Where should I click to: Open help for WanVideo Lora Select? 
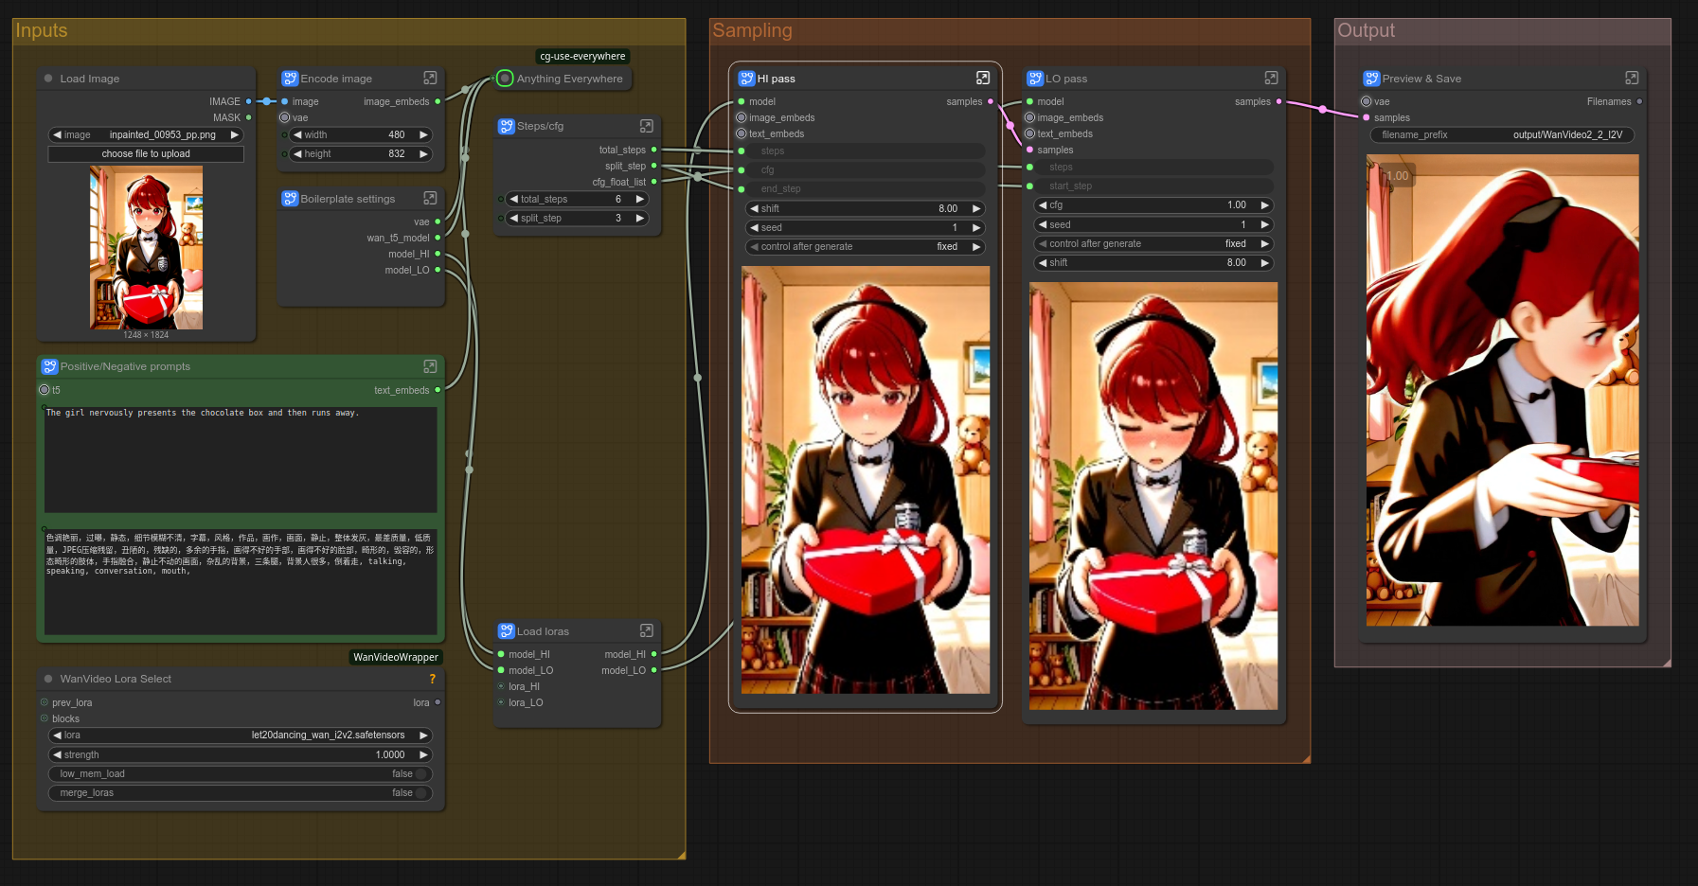[x=433, y=679]
